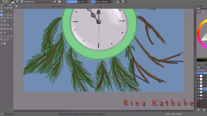
Task: Select the Polygon tool
Action: 1,18
